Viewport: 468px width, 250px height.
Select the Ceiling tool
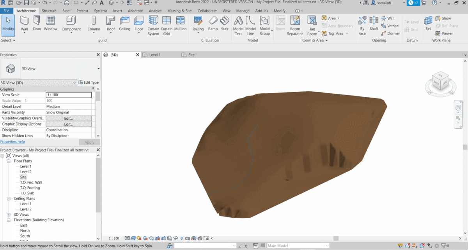coord(125,23)
